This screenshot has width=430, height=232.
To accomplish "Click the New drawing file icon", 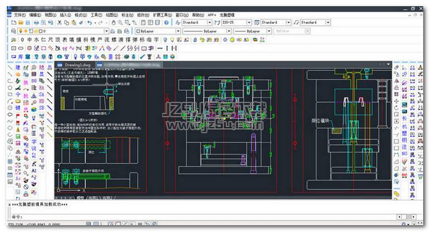I will [x=14, y=23].
